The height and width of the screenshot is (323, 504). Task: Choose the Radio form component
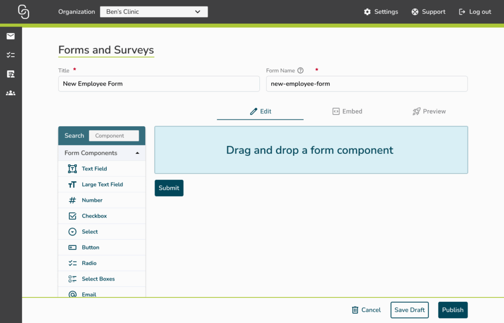pos(89,263)
